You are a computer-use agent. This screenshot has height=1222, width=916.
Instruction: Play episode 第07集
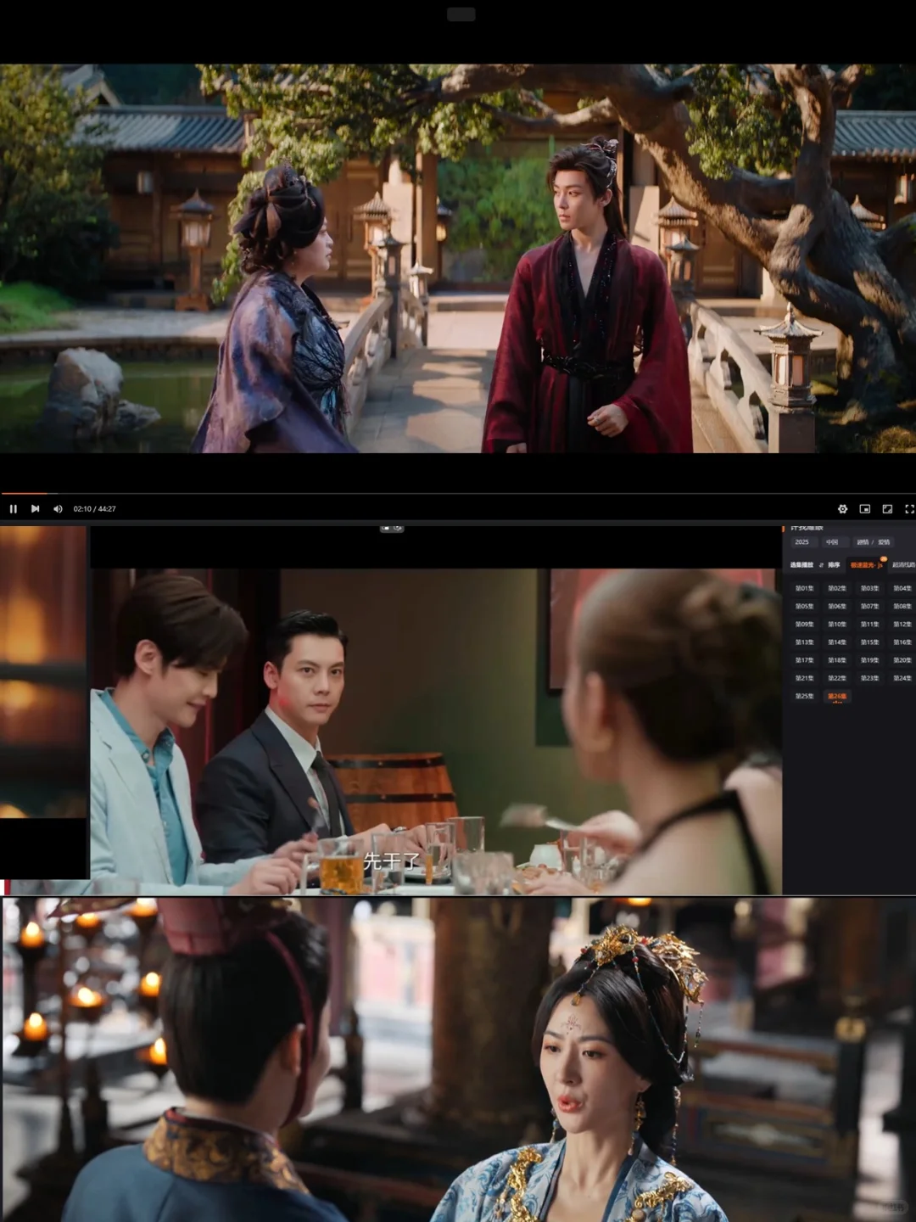pyautogui.click(x=870, y=606)
